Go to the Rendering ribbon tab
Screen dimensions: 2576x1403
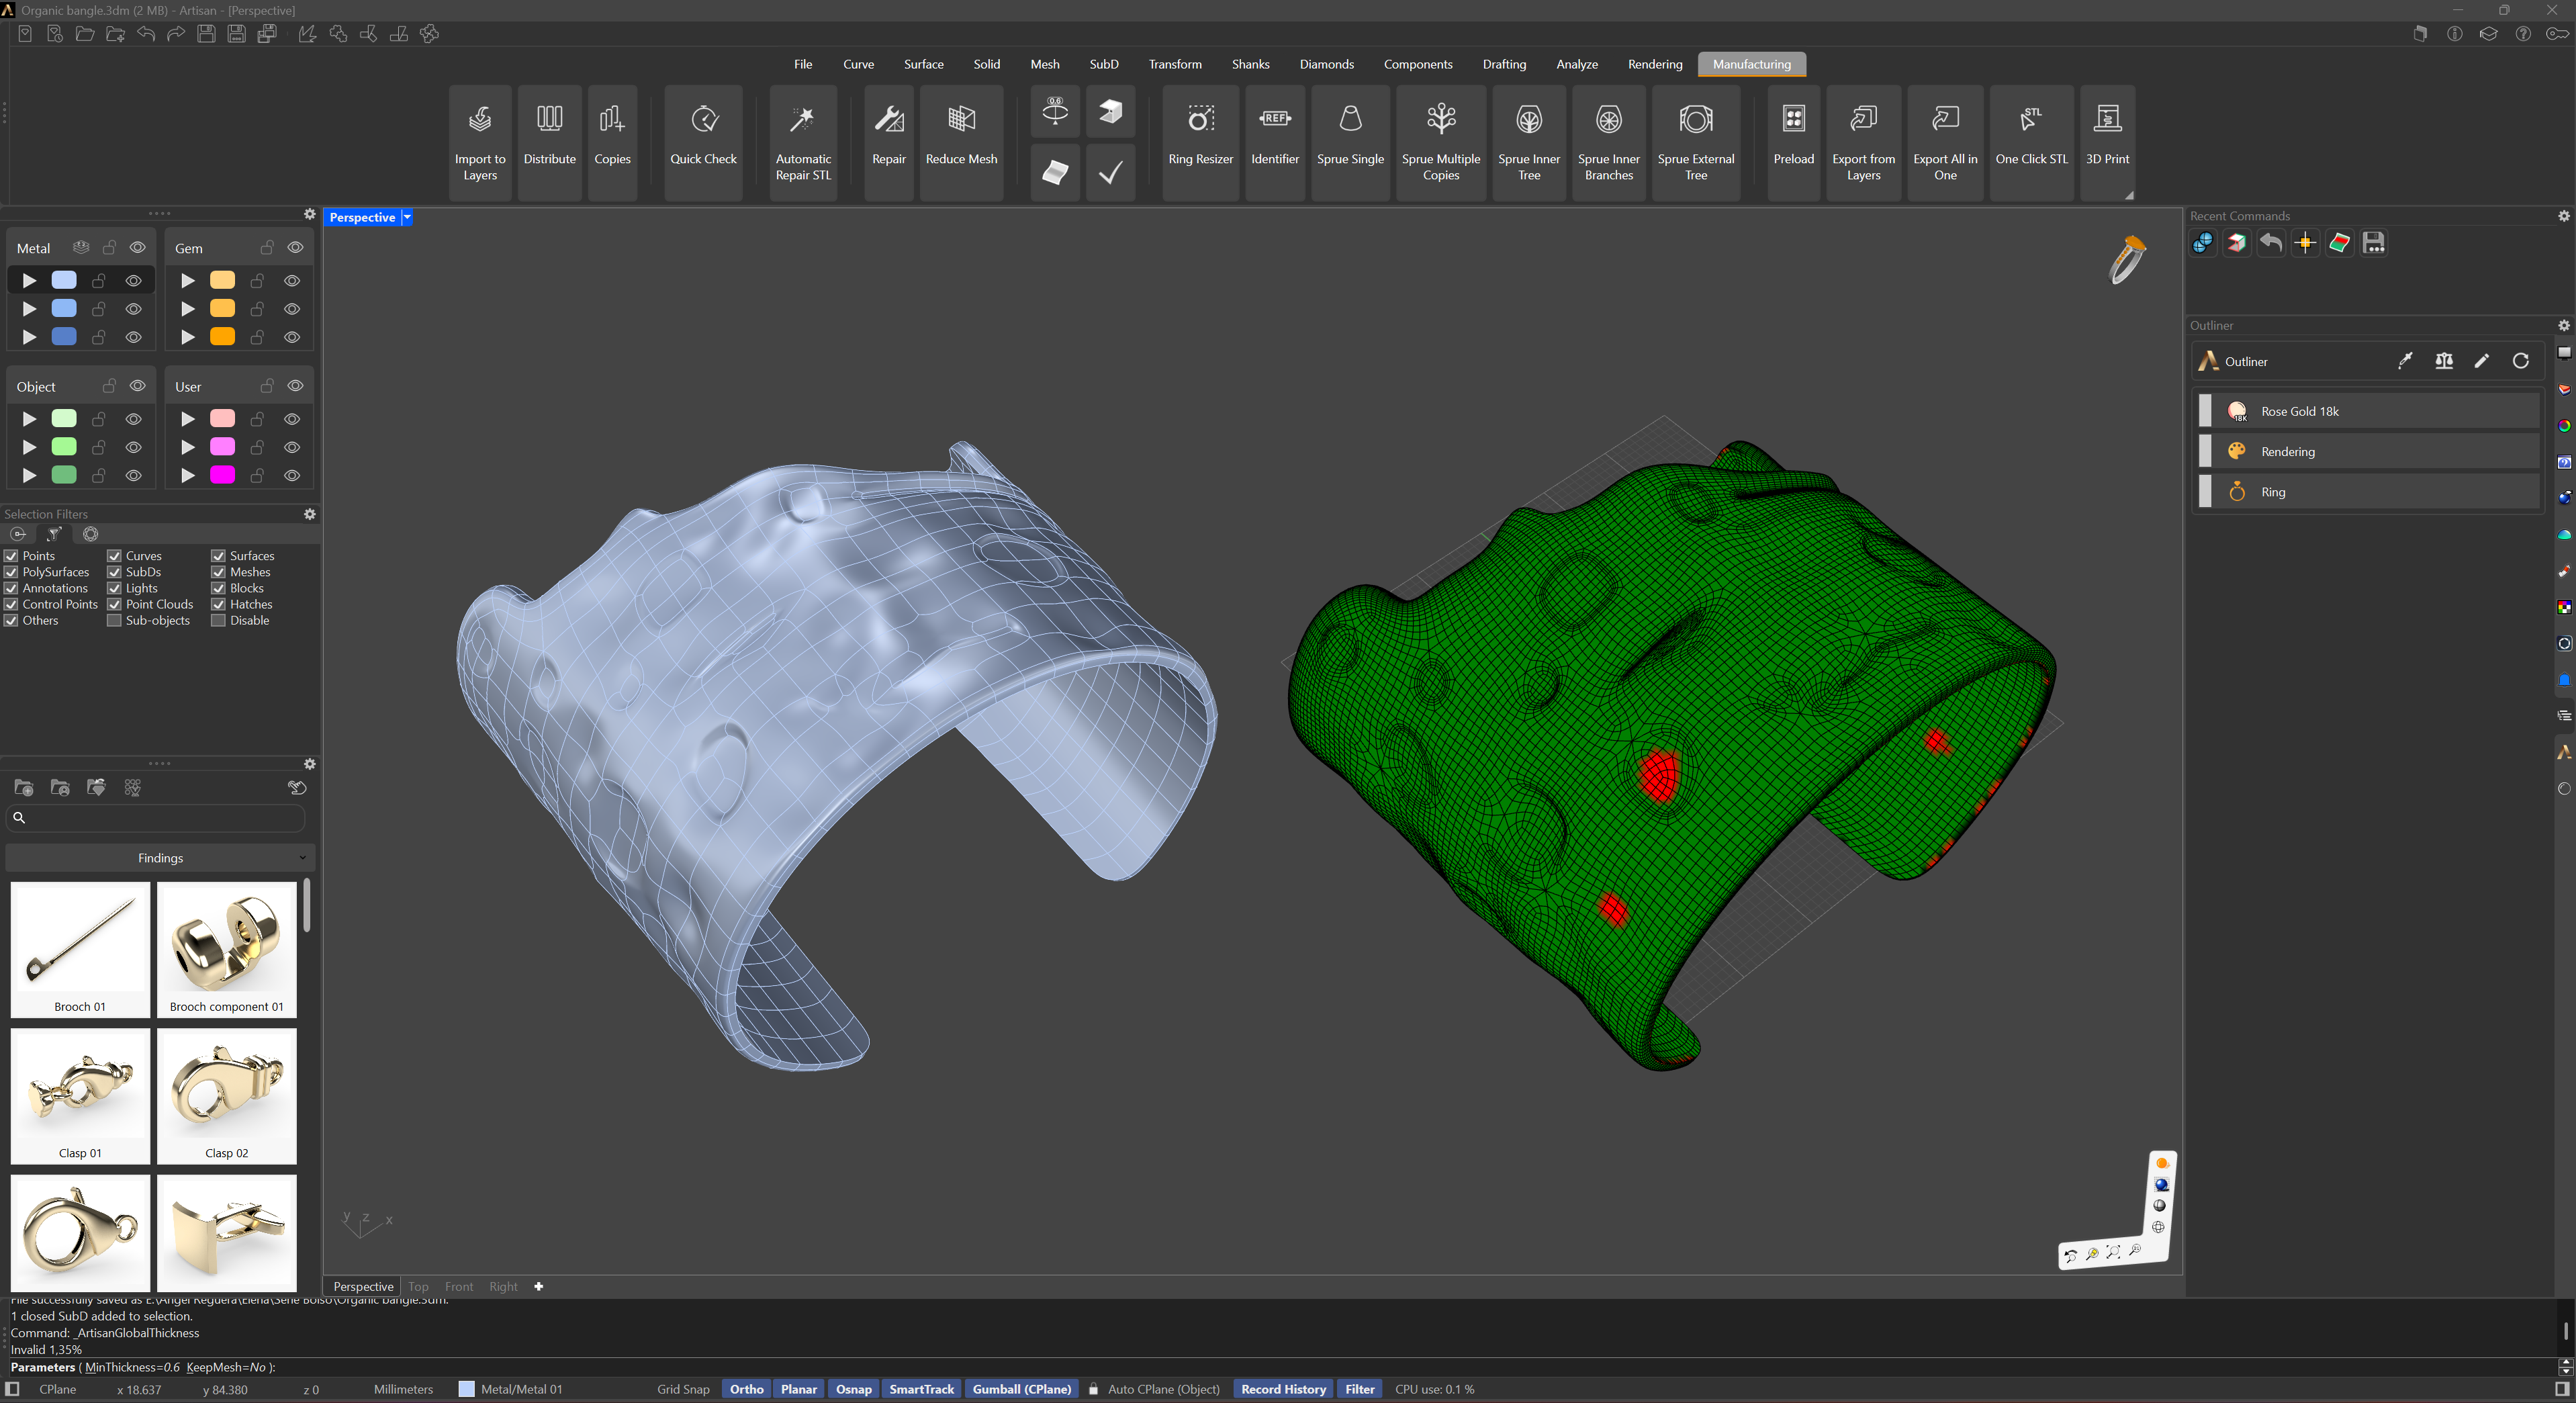coord(1654,64)
